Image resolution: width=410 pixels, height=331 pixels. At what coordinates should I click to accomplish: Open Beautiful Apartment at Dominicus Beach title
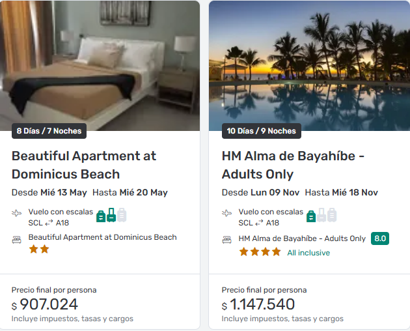click(x=84, y=165)
